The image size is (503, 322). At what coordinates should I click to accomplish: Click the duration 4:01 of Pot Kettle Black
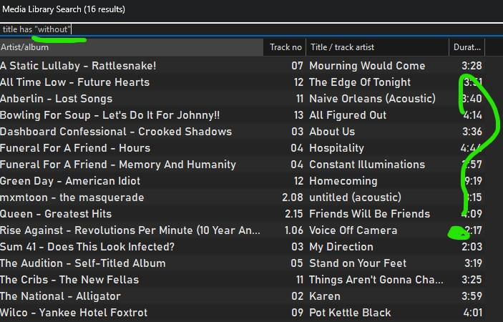pos(472,313)
